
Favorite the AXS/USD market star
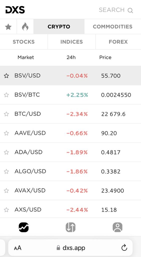(x=6, y=210)
